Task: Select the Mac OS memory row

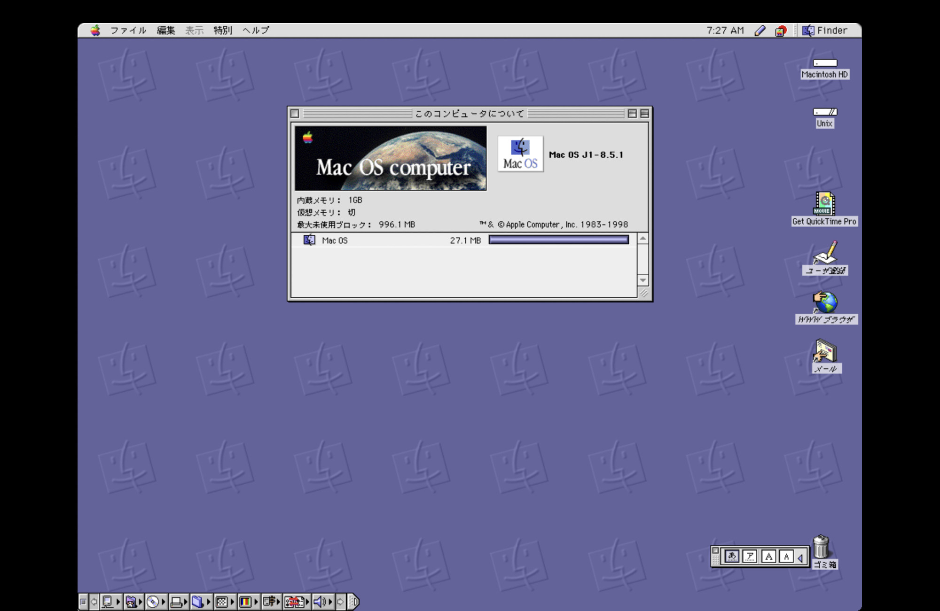Action: click(x=464, y=240)
